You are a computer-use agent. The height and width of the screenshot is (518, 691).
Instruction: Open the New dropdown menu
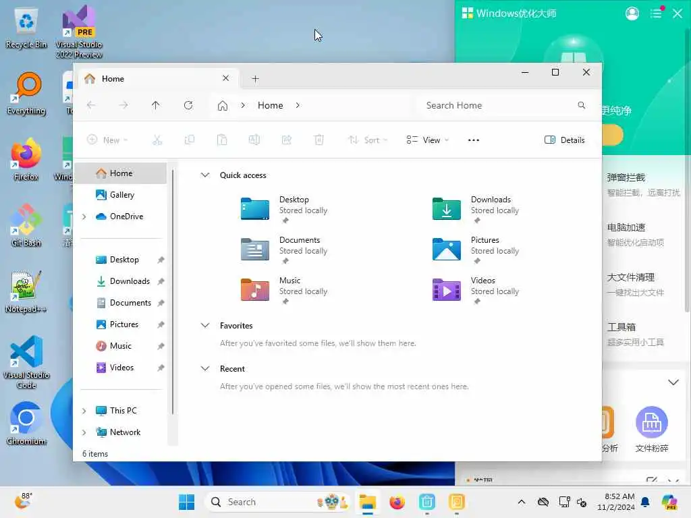(x=107, y=140)
